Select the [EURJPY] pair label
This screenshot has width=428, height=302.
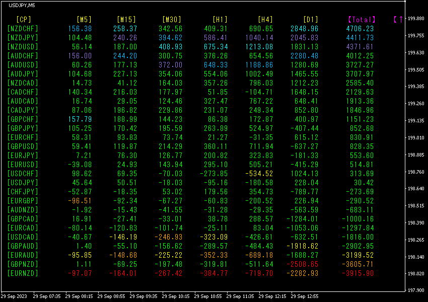[23, 156]
